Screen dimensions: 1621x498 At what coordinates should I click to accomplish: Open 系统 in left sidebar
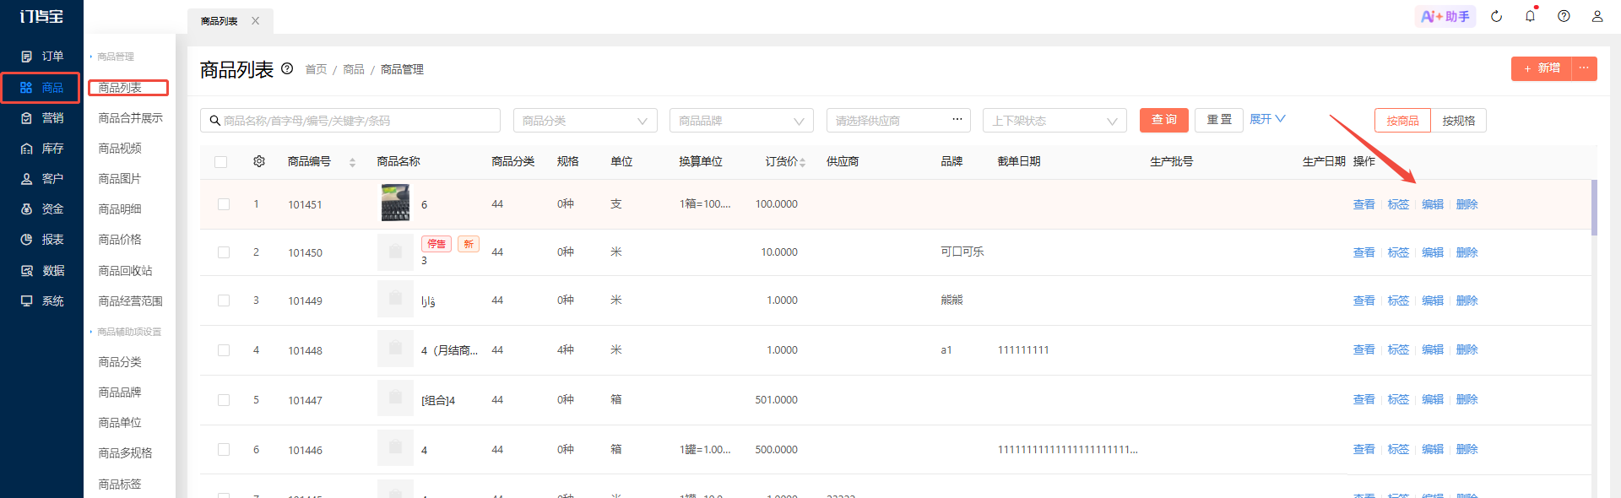[x=42, y=301]
